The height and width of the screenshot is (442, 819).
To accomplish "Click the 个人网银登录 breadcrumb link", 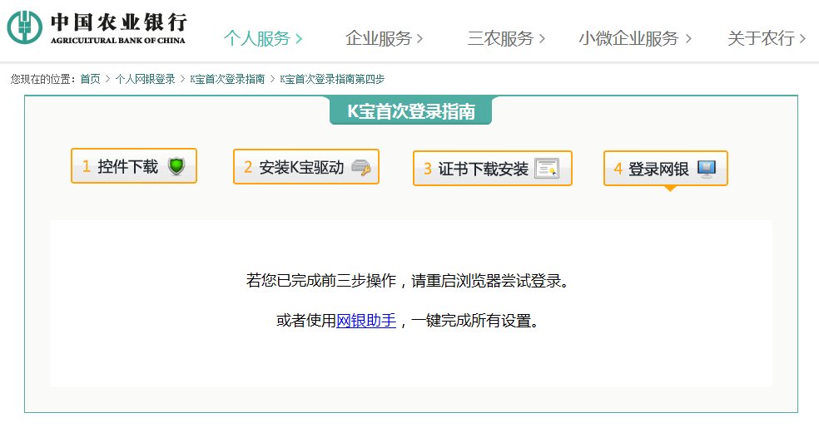I will click(145, 79).
